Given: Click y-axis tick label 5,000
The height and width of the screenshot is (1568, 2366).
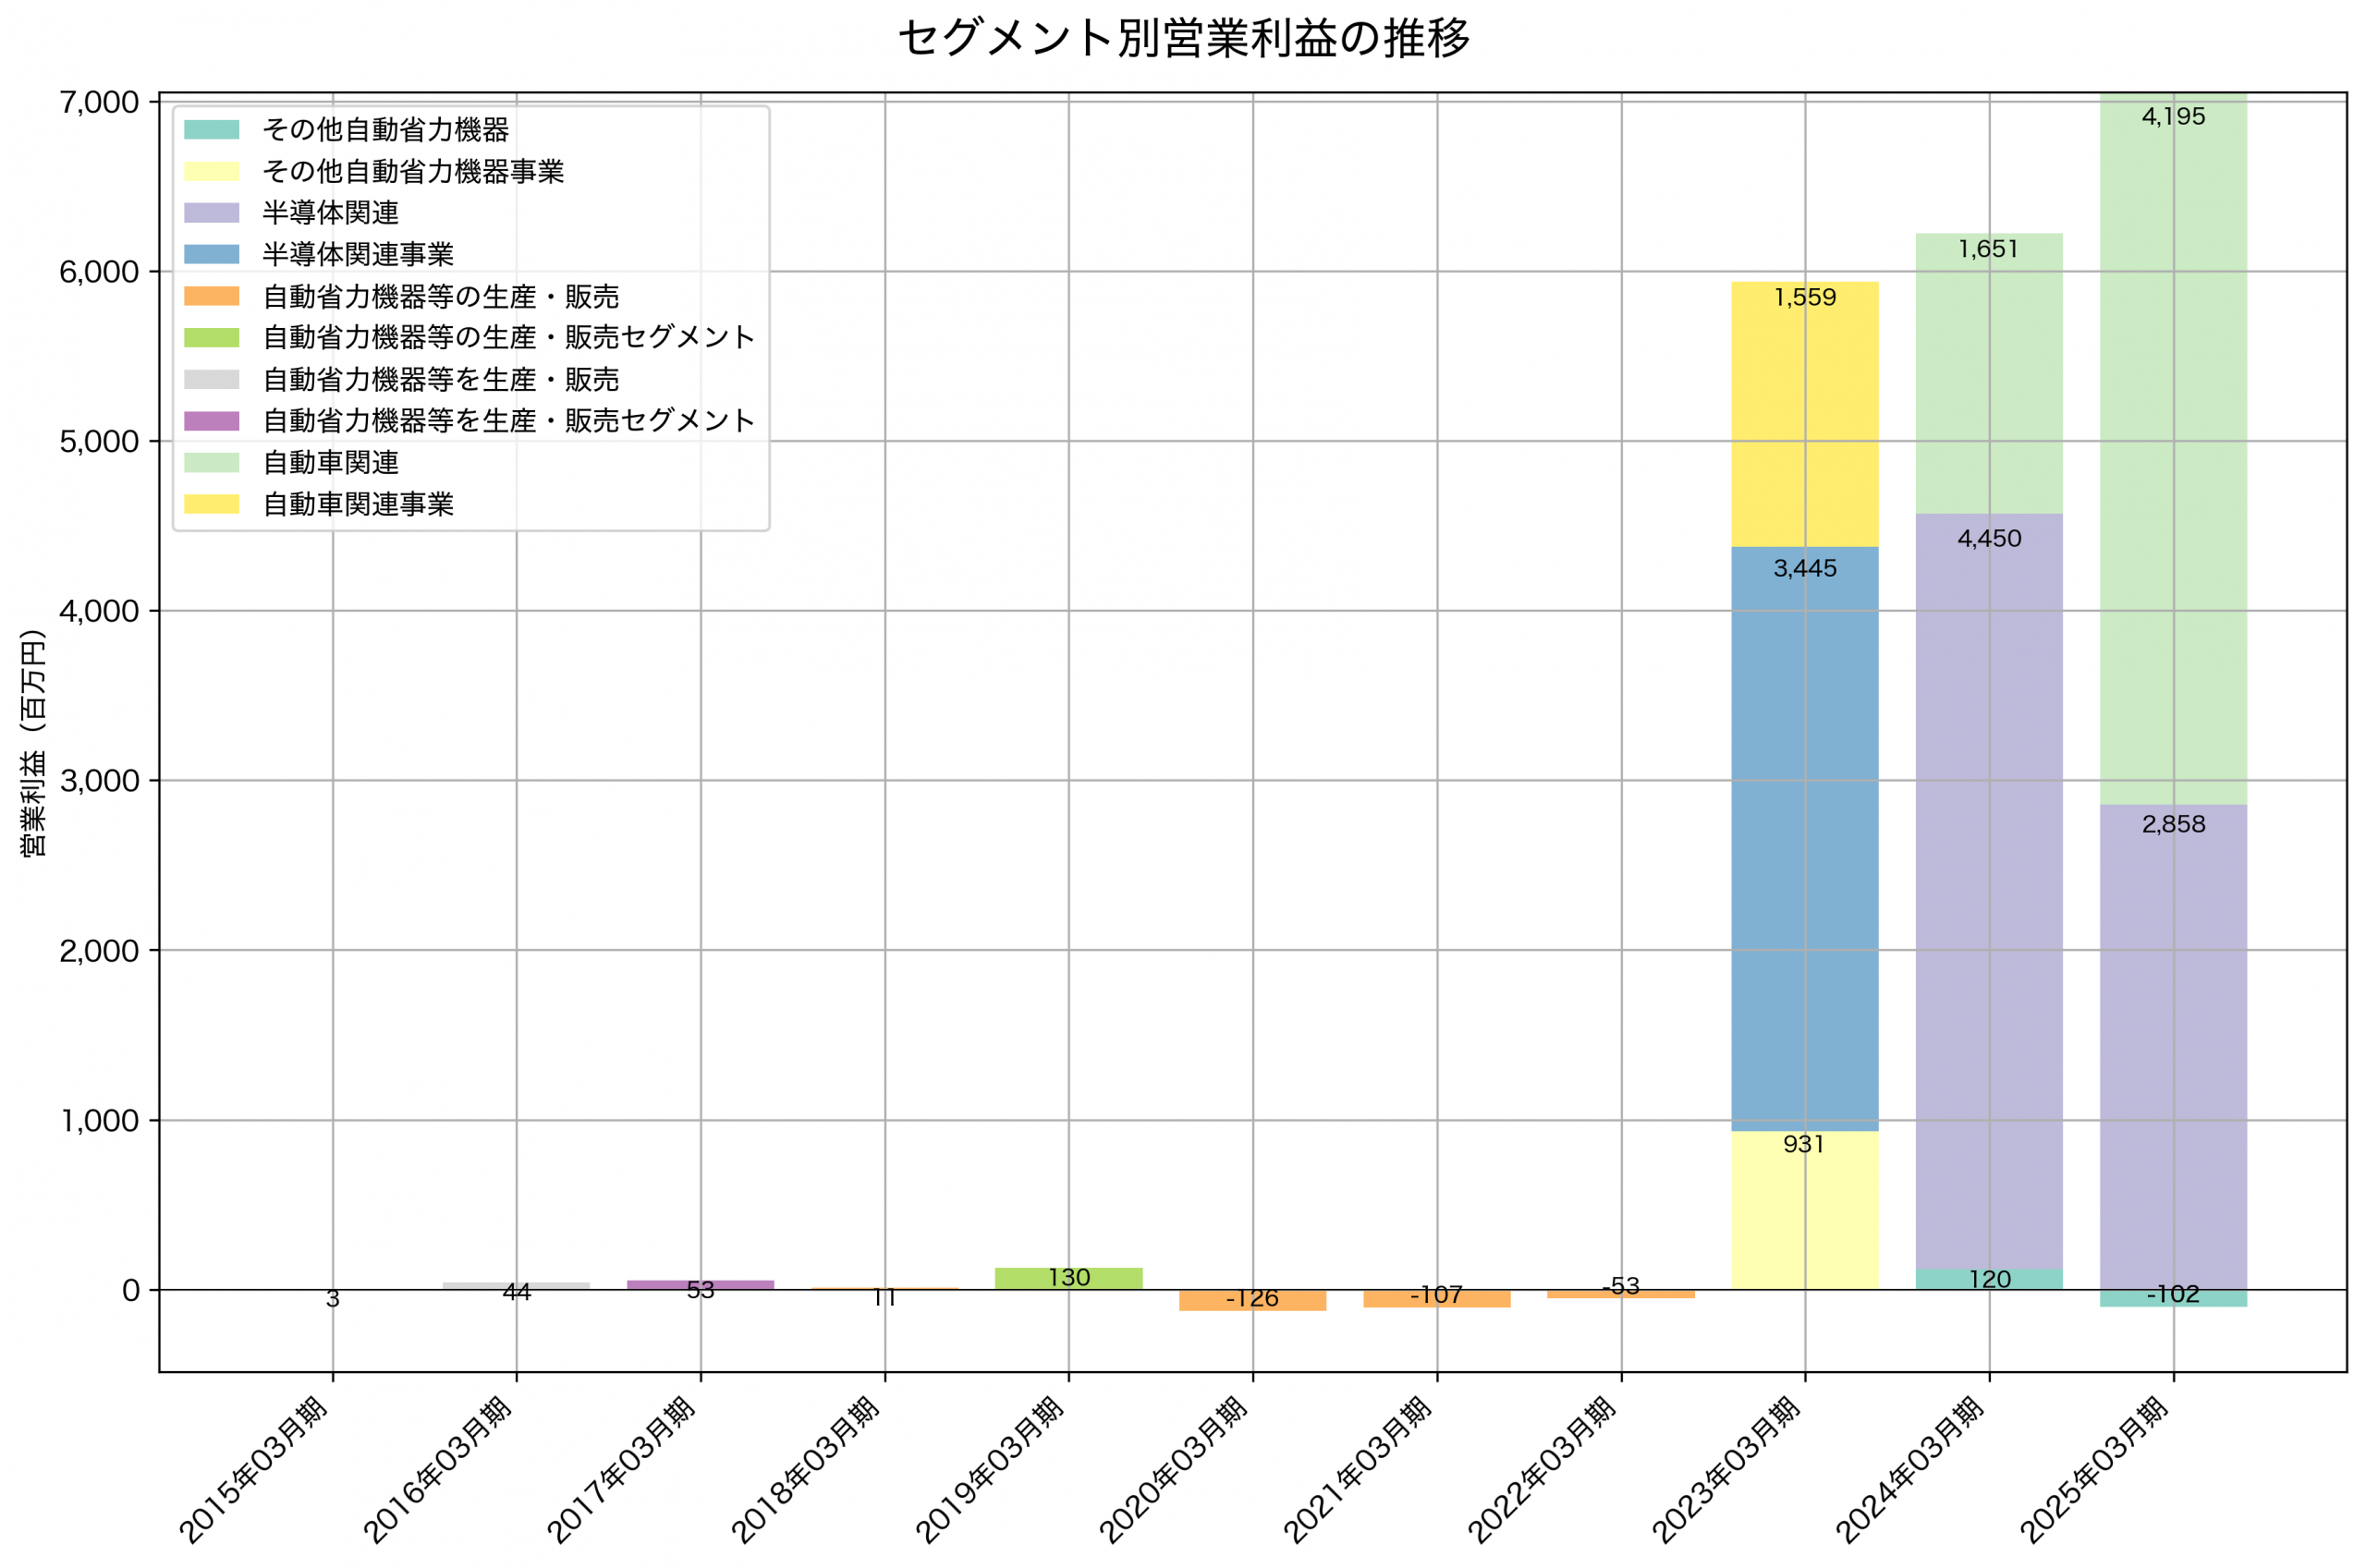Looking at the screenshot, I should pos(100,442).
